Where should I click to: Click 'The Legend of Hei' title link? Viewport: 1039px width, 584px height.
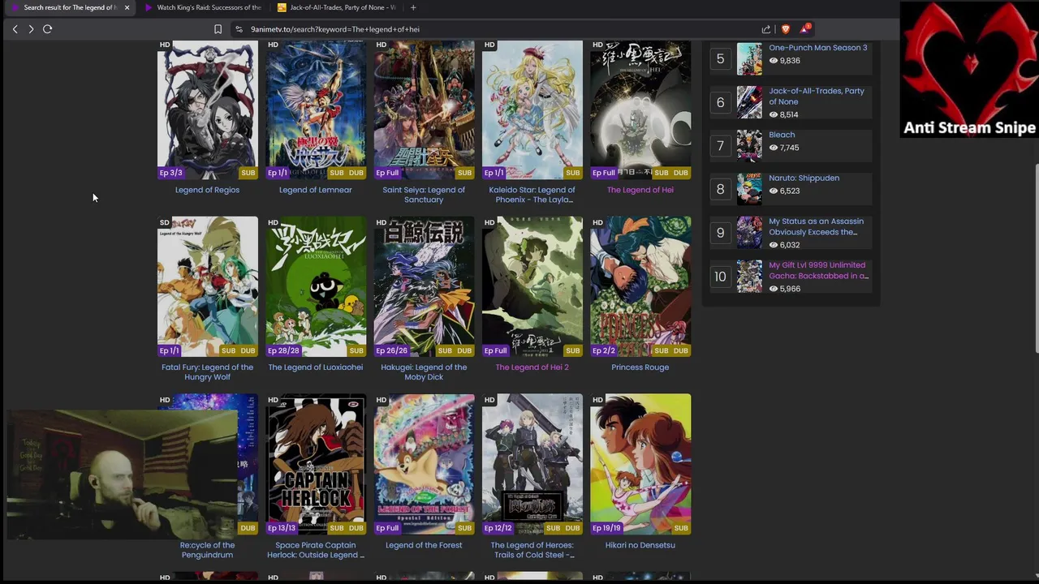tap(640, 190)
